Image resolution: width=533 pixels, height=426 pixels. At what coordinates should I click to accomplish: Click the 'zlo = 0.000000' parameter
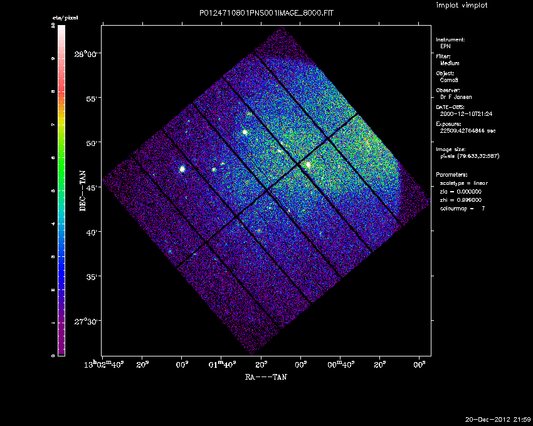click(x=461, y=192)
